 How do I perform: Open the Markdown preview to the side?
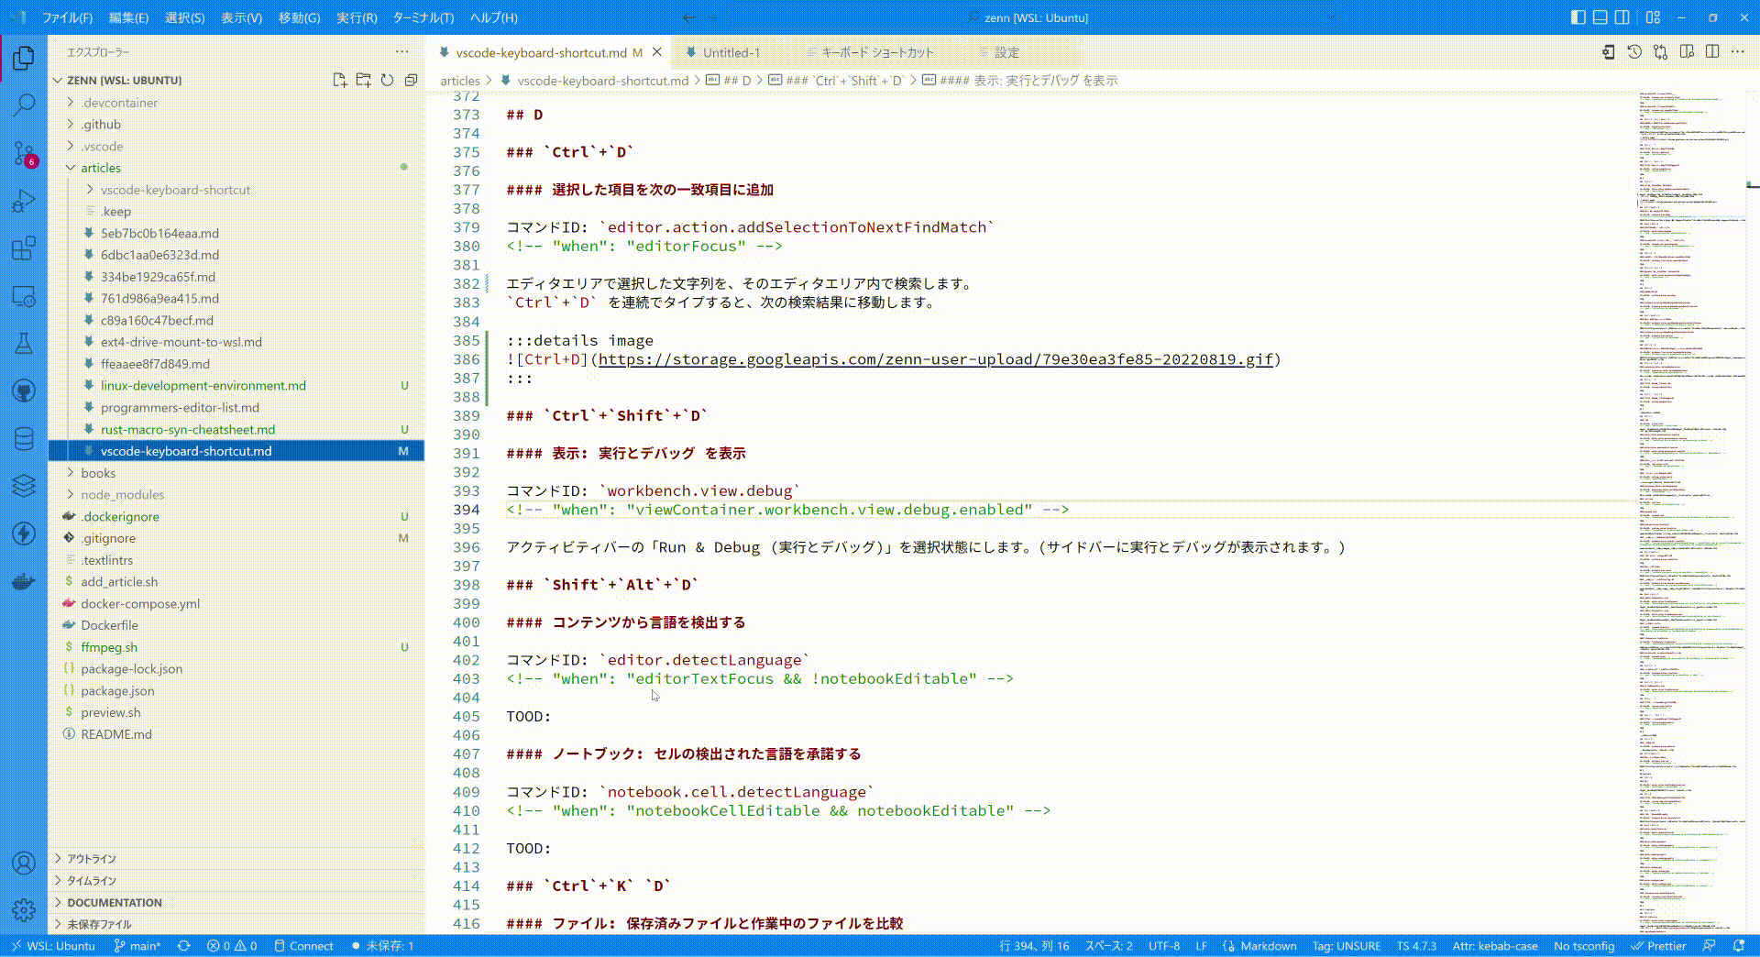[1687, 52]
